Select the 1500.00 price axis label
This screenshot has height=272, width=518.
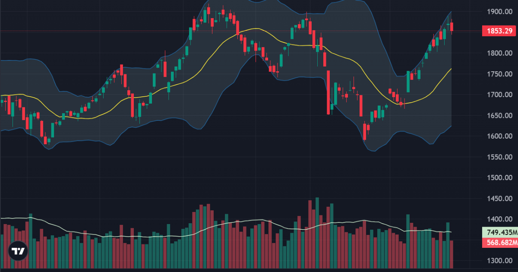coord(499,177)
